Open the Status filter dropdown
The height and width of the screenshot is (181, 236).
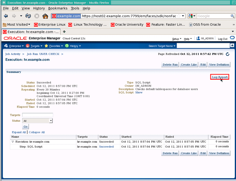pyautogui.click(x=37, y=121)
